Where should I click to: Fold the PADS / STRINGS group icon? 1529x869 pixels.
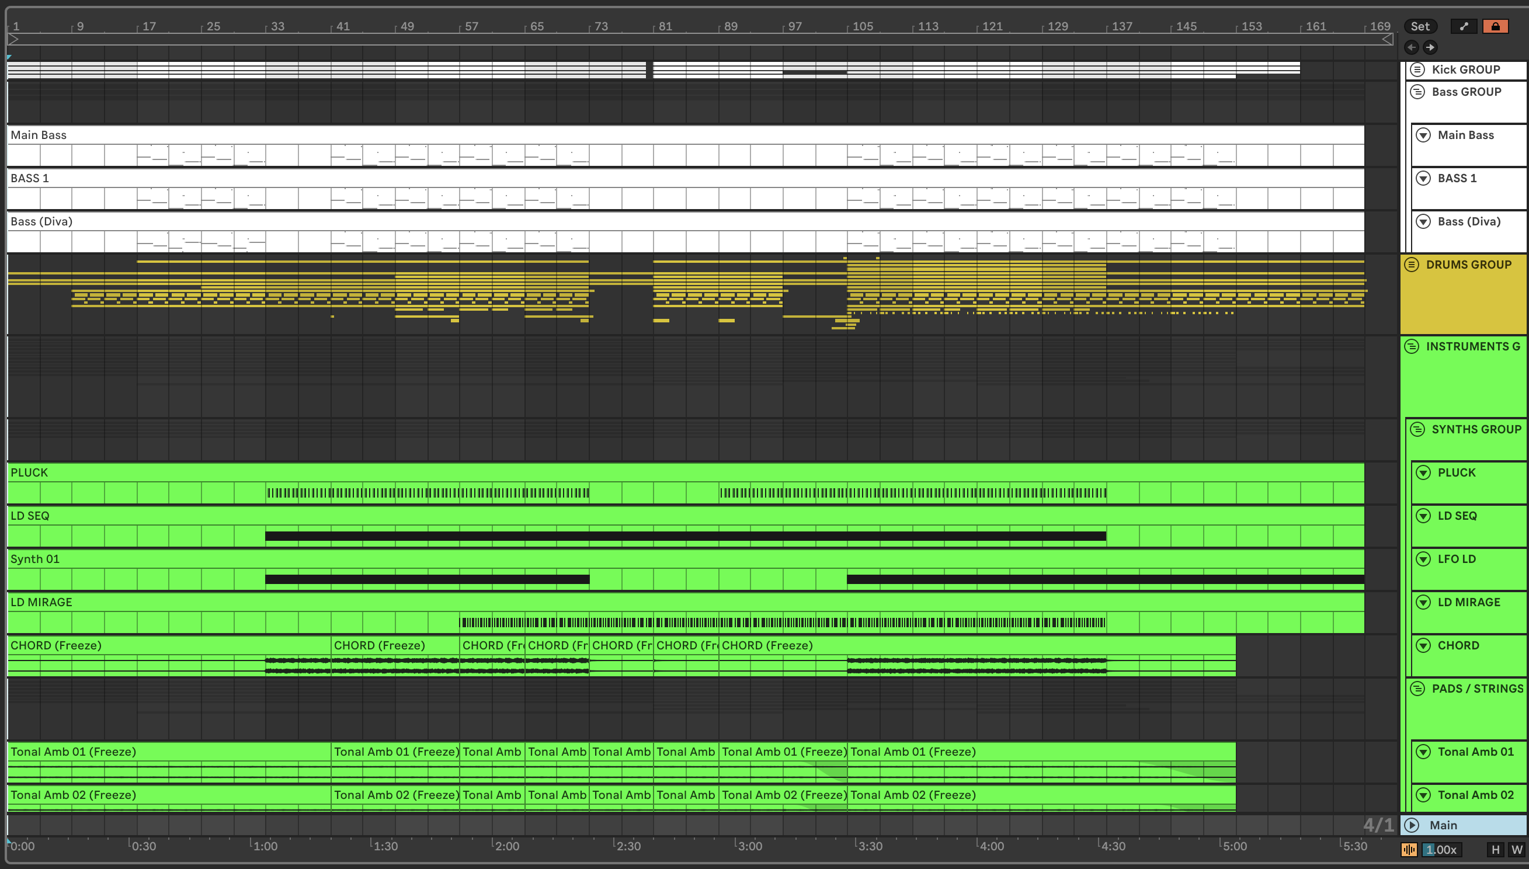1417,689
